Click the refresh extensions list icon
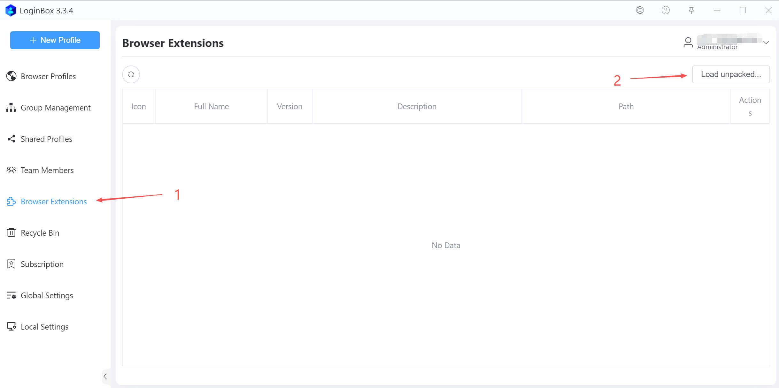 pos(131,74)
